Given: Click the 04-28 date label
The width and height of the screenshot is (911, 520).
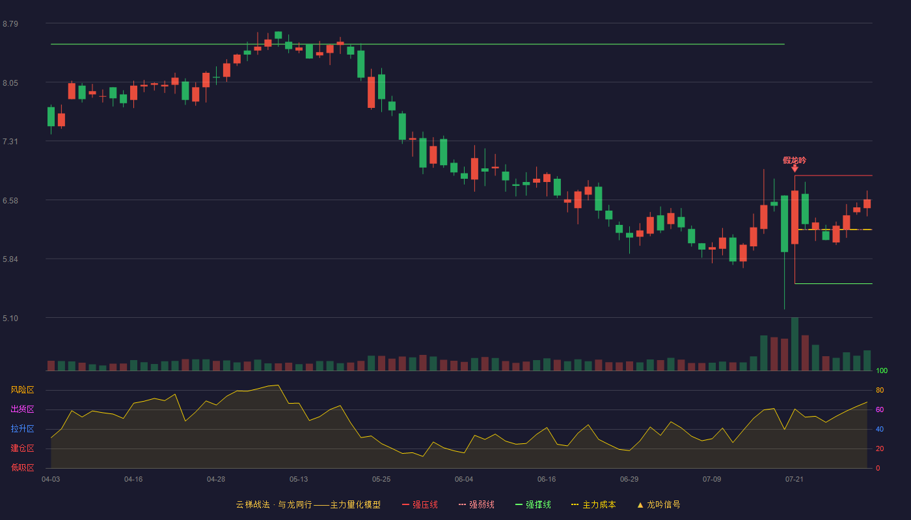Looking at the screenshot, I should coord(216,479).
